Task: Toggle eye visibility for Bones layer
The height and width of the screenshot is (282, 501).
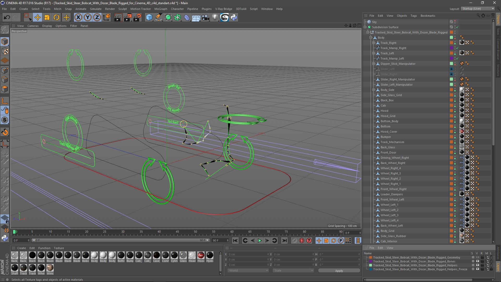Action: (x=478, y=261)
